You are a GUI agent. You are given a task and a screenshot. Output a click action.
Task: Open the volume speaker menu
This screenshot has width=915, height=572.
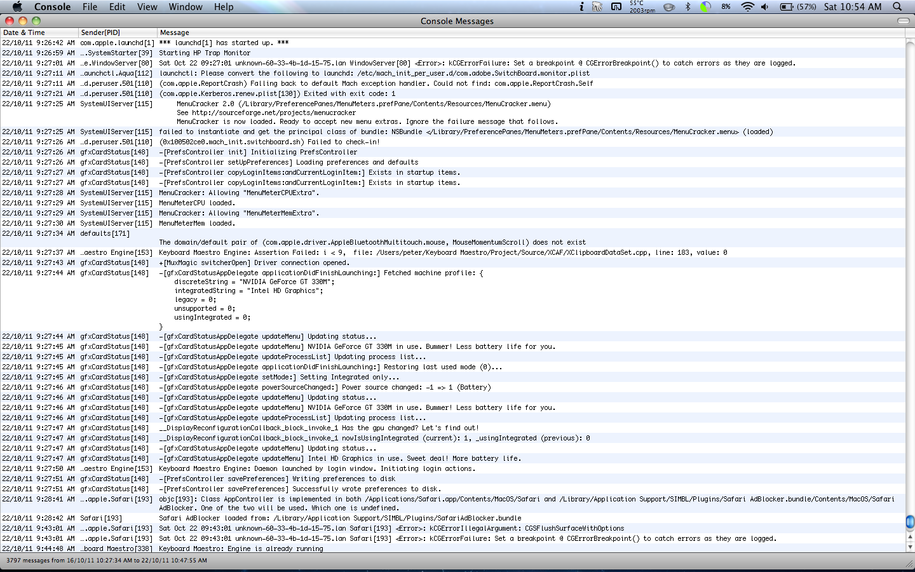coord(764,7)
